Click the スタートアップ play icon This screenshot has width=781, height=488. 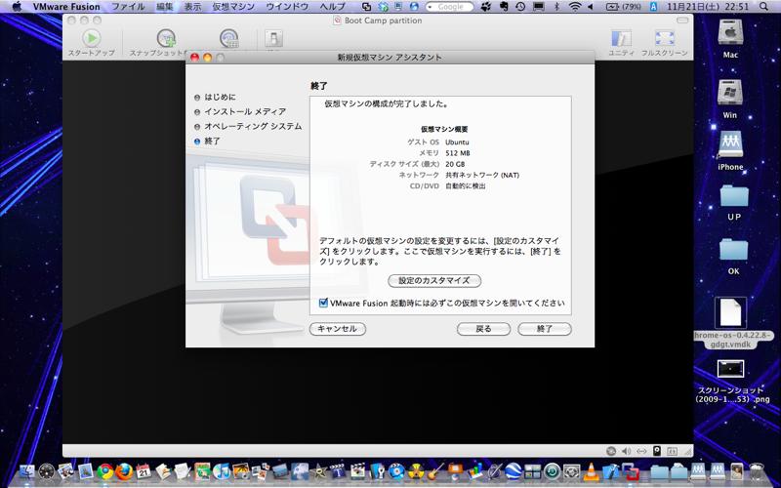tap(91, 38)
